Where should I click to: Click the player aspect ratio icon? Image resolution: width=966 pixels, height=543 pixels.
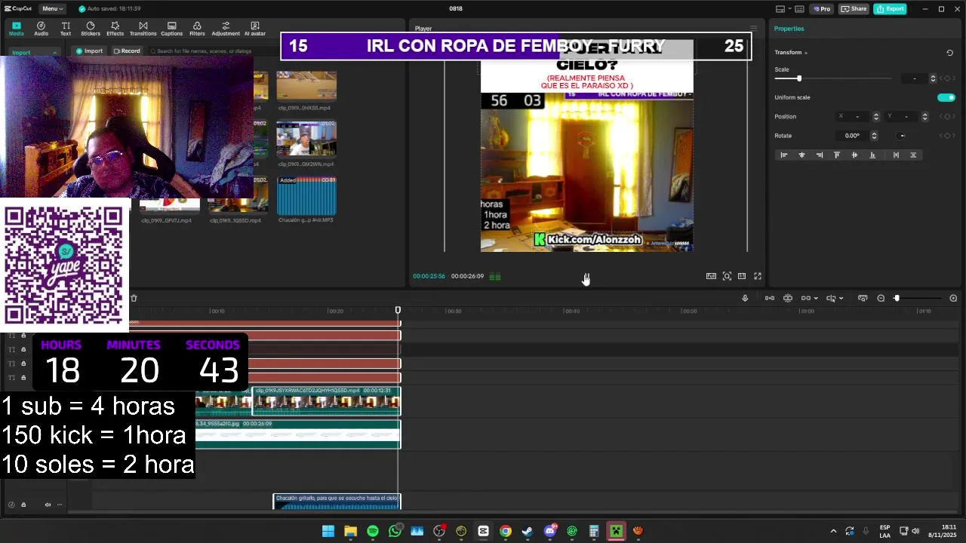pos(742,276)
